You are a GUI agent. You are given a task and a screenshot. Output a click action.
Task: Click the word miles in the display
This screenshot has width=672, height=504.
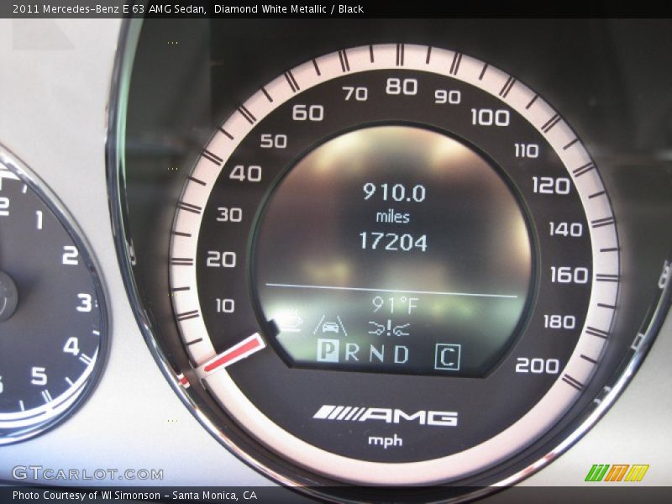tap(392, 217)
